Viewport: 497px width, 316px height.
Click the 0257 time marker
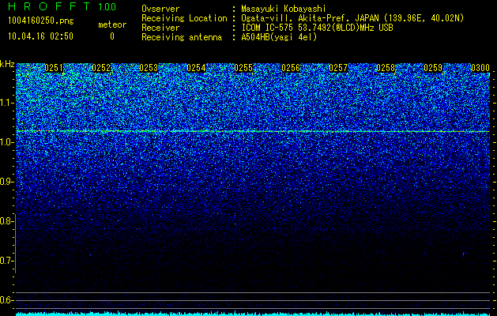338,68
